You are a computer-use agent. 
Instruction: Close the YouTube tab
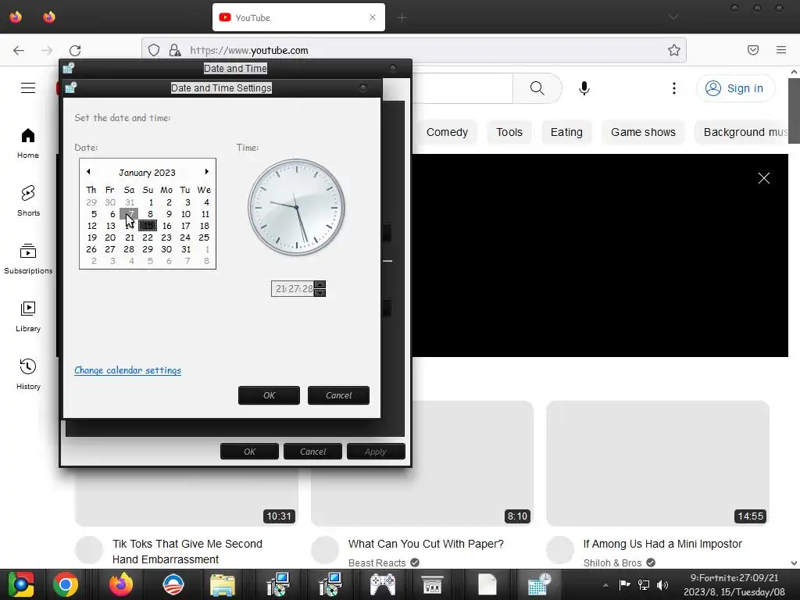tap(373, 17)
